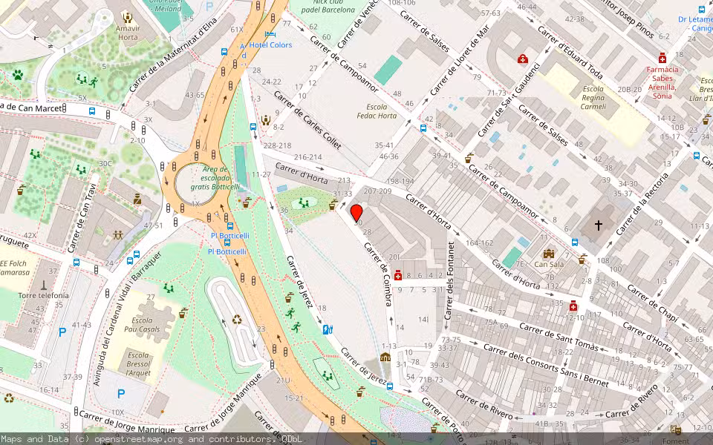
Task: Click the Carrer dels Fontanet street name
Action: coord(451,280)
